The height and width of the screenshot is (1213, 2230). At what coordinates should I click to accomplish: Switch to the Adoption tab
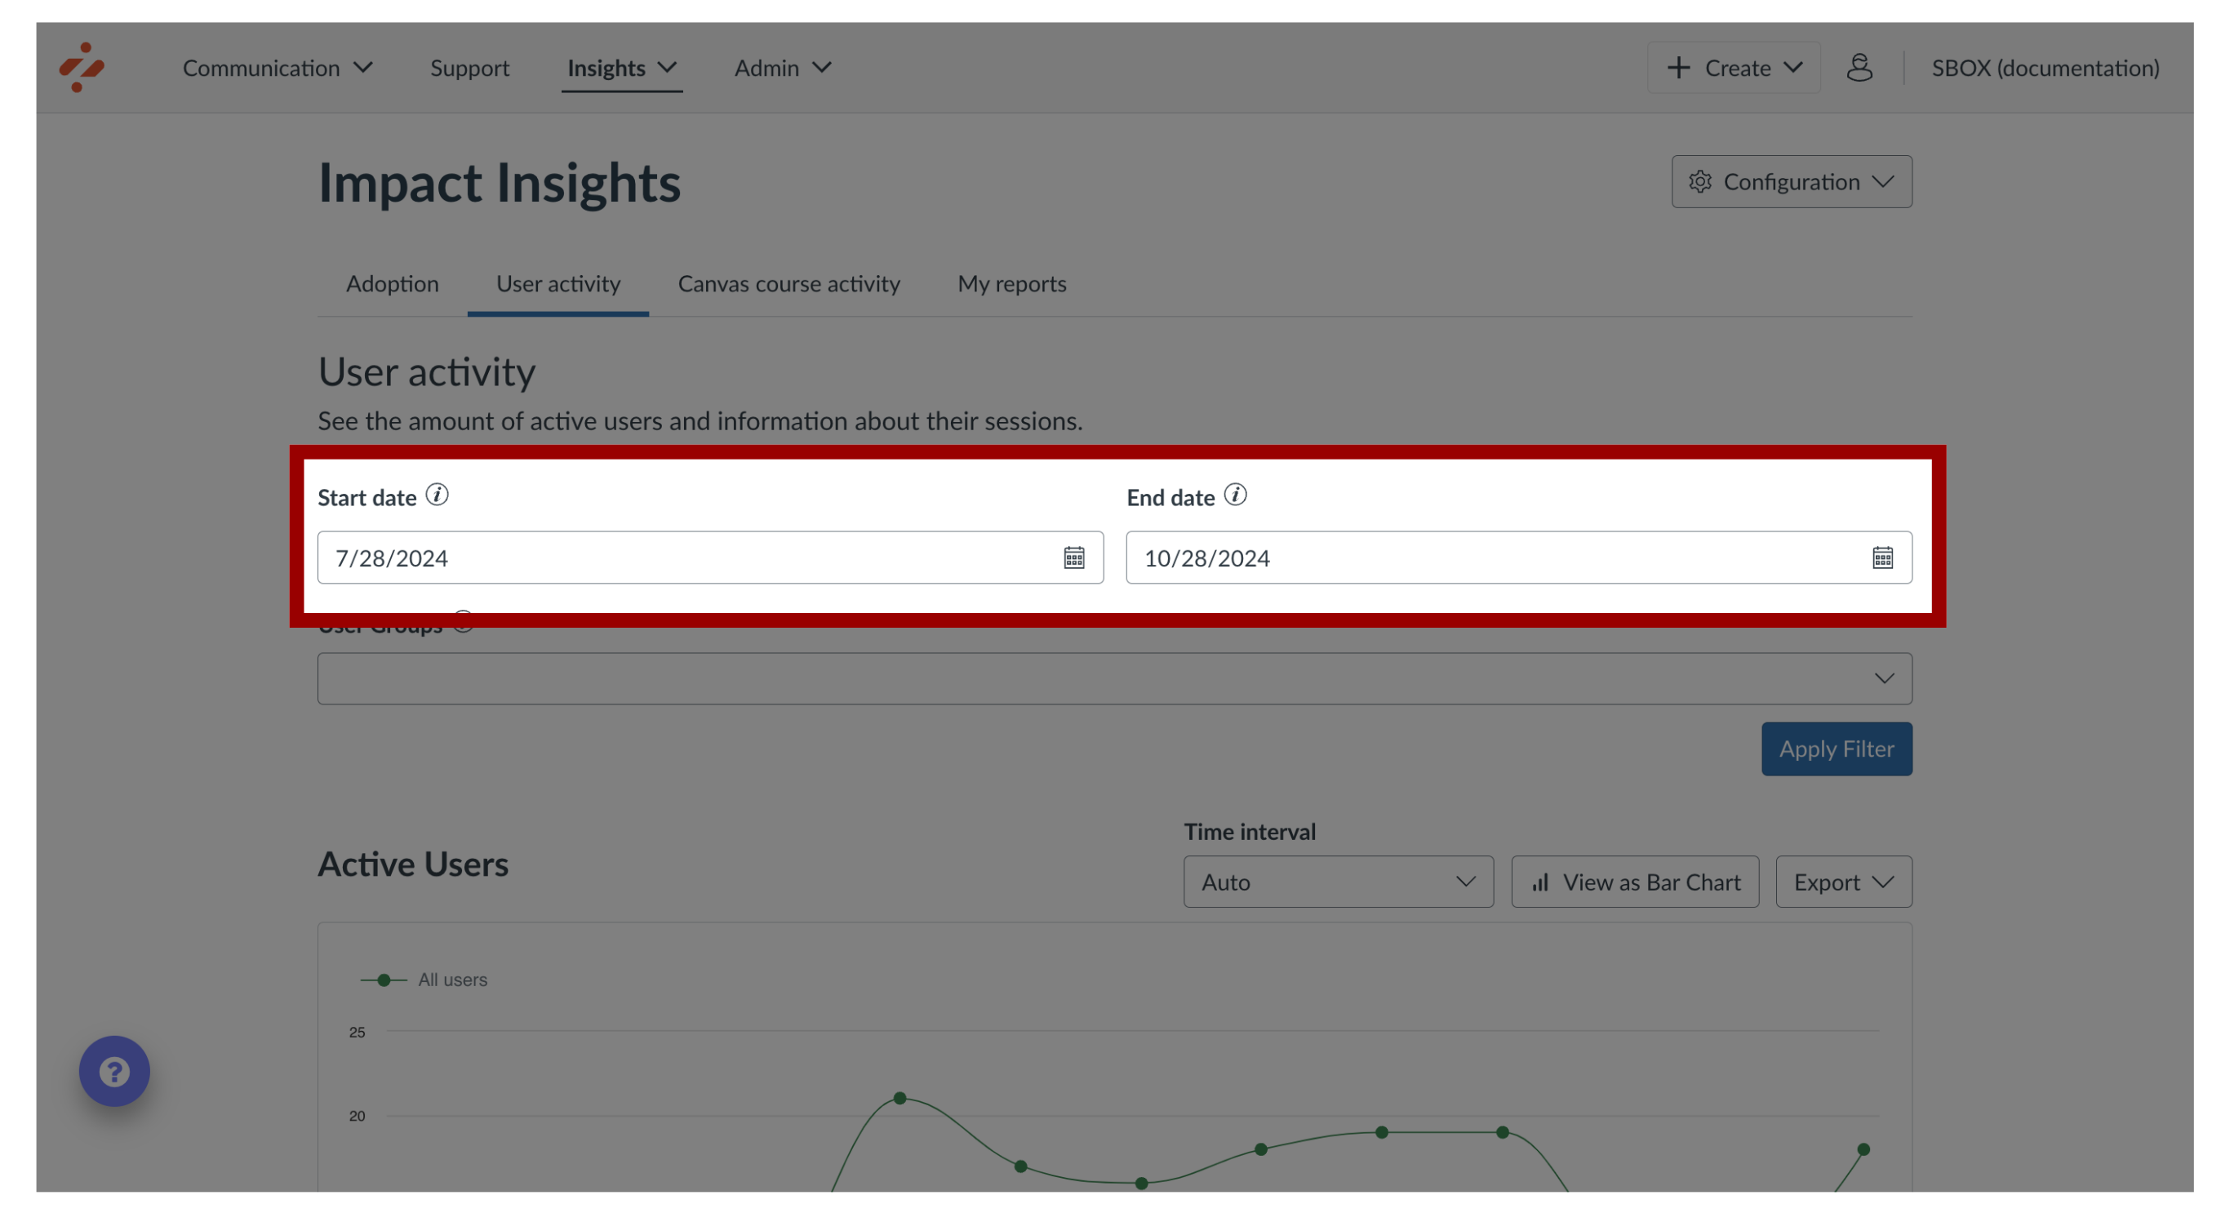click(390, 282)
